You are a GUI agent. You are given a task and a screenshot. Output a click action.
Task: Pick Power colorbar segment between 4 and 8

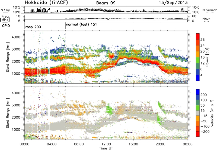tap(198, 72)
